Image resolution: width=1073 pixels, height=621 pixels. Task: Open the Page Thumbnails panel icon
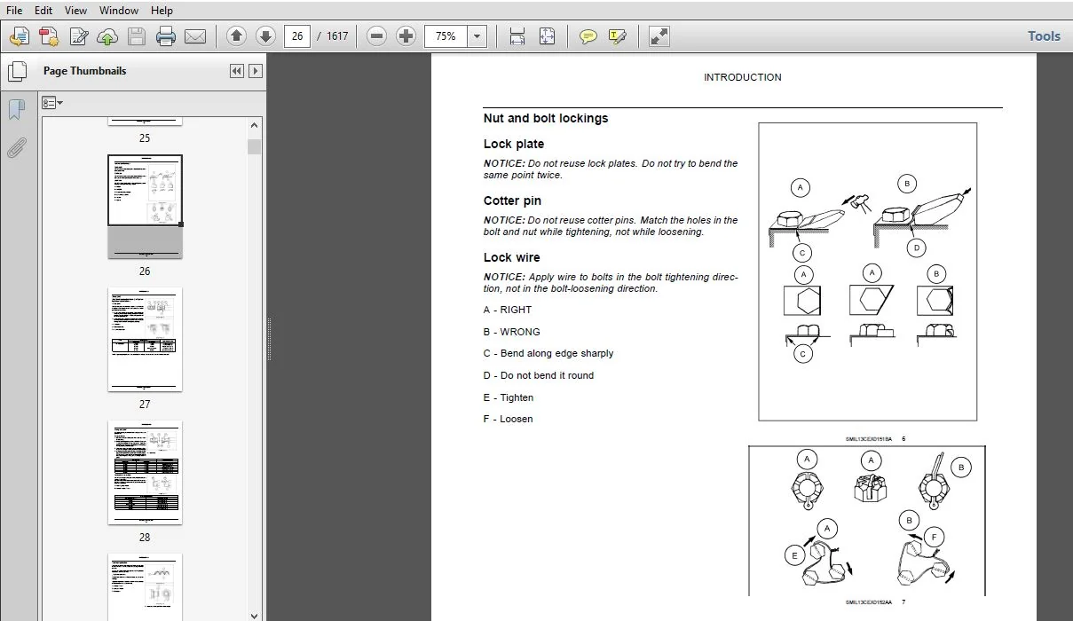click(x=17, y=71)
